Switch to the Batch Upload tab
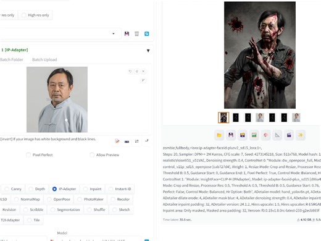Image resolution: width=321 pixels, height=241 pixels. (x=44, y=59)
